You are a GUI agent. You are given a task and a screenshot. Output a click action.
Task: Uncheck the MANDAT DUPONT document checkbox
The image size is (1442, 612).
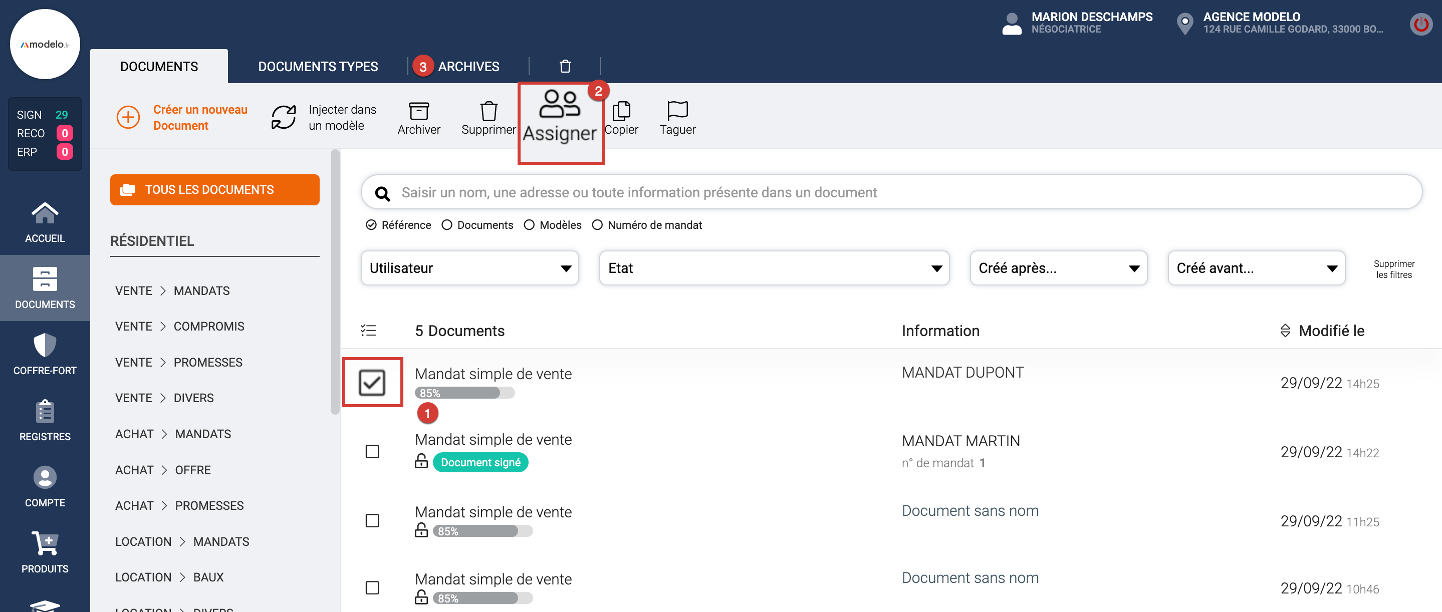(x=372, y=383)
